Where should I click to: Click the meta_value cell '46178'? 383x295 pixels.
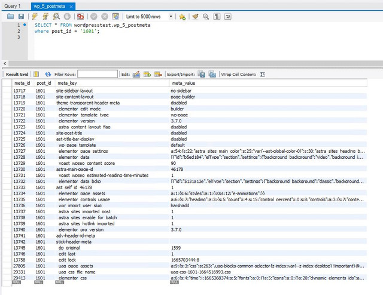point(268,169)
